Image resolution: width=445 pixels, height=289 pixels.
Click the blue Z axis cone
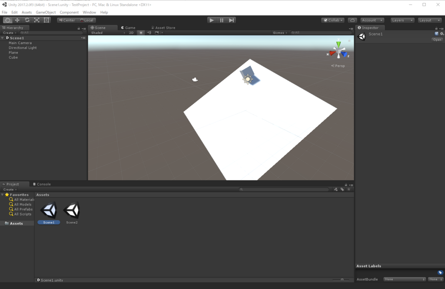(344, 54)
